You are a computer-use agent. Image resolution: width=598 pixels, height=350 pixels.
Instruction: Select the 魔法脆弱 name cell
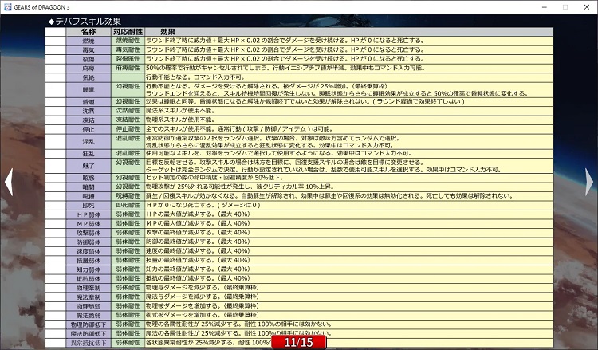89,315
